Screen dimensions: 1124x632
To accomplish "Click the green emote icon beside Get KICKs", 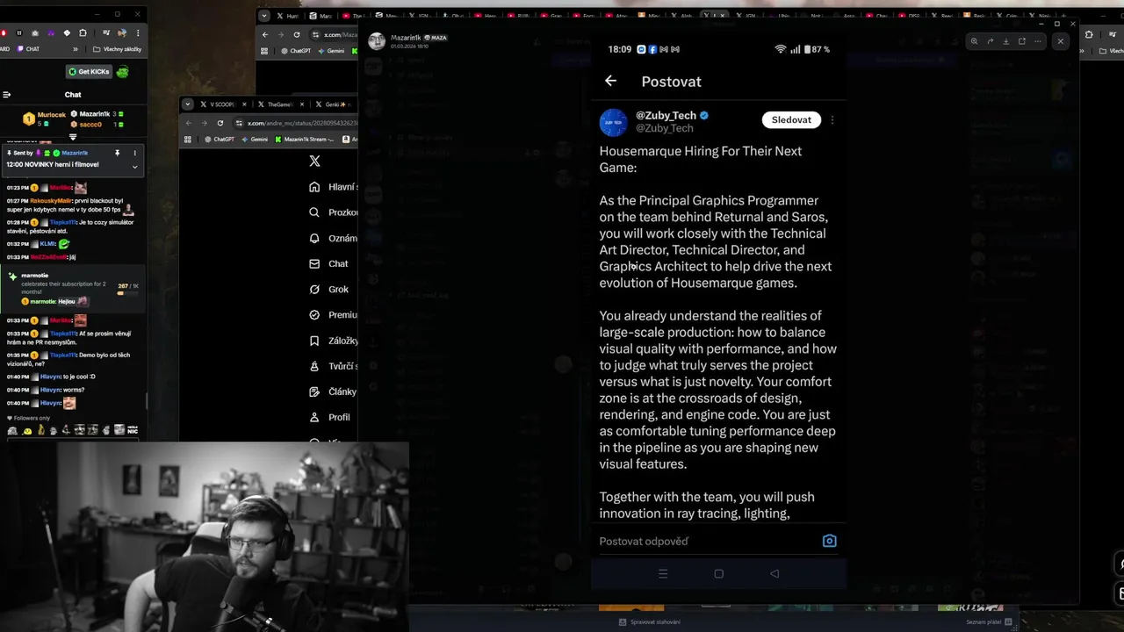I will (122, 72).
